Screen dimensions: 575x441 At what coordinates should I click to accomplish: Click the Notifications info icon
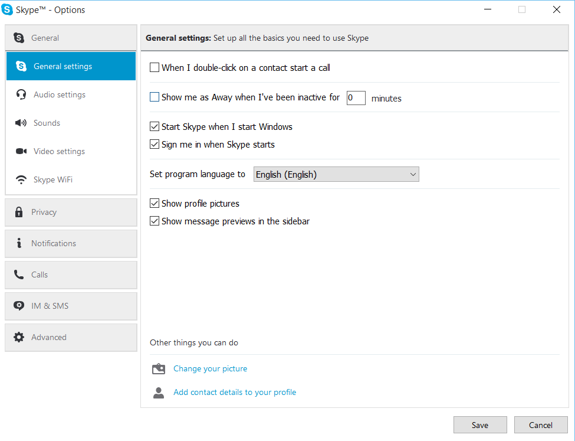(x=19, y=243)
